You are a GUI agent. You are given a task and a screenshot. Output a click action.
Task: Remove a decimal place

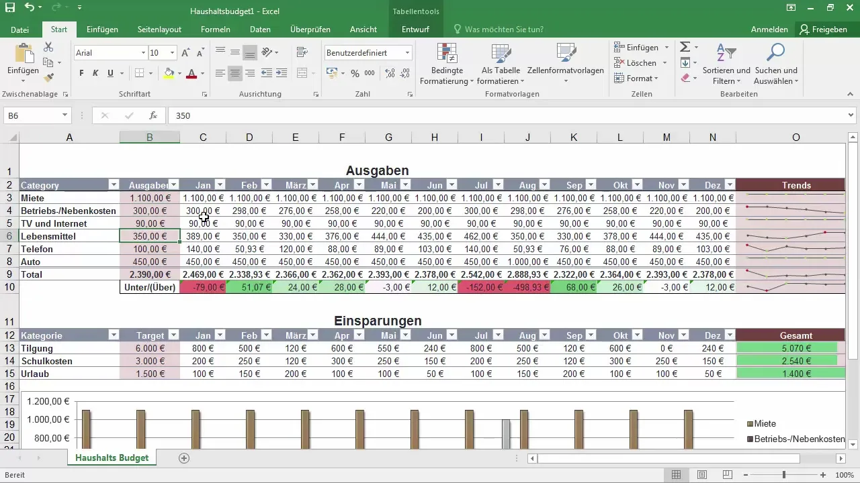pyautogui.click(x=404, y=73)
